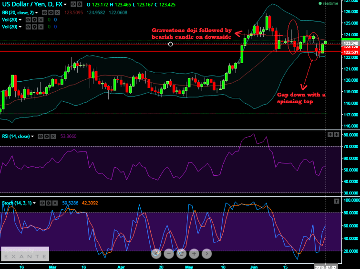Click the RSI (14, close) label
The image size is (360, 269).
click(x=16, y=137)
